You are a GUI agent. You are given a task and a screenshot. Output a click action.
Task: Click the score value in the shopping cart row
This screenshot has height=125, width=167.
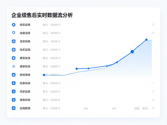pos(55,83)
